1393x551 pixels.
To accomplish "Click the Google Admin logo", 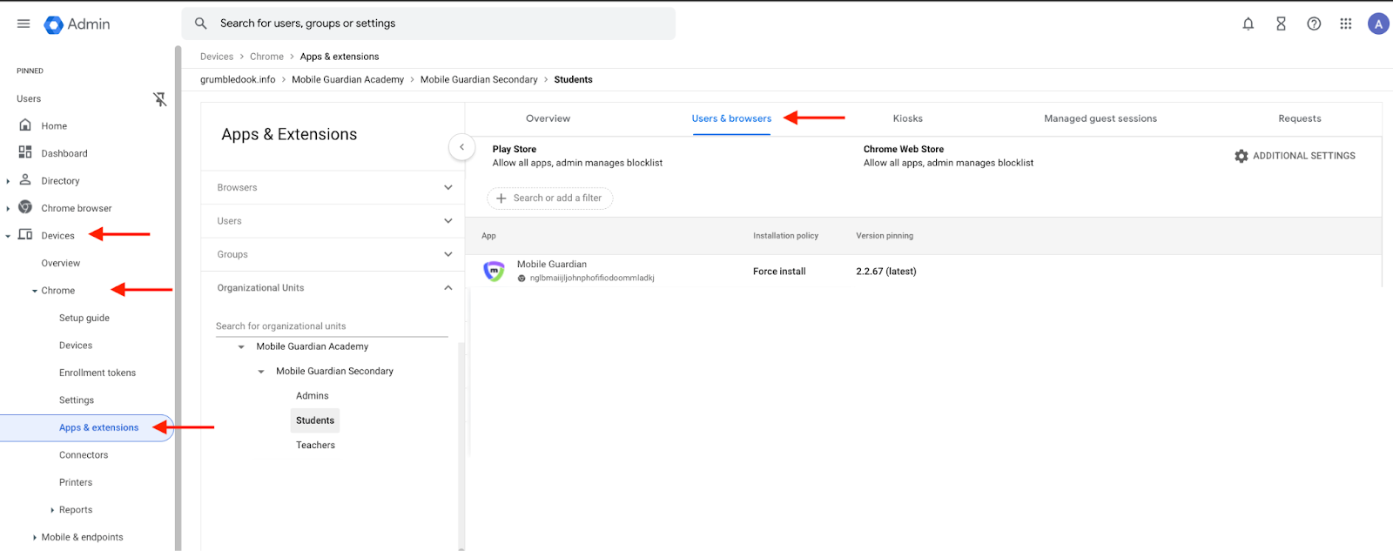I will (x=77, y=24).
